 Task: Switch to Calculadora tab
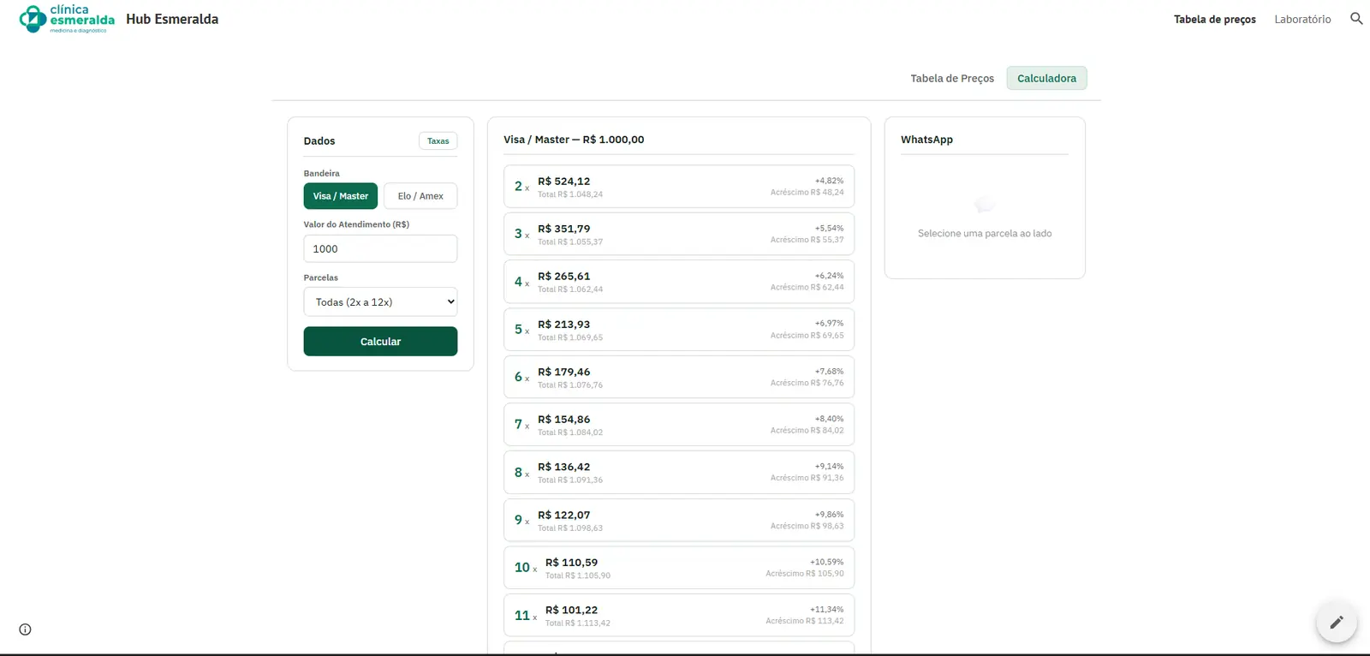(x=1046, y=78)
